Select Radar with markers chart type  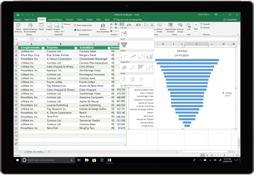point(133,79)
